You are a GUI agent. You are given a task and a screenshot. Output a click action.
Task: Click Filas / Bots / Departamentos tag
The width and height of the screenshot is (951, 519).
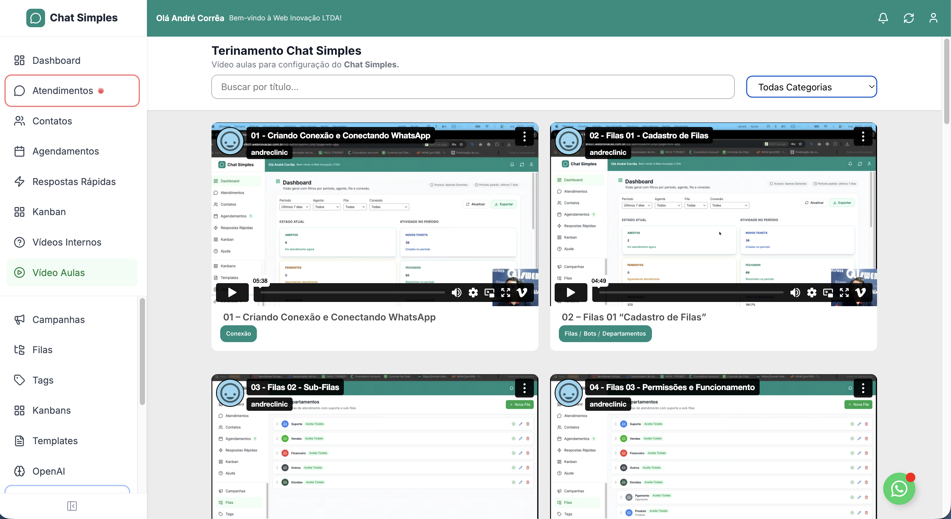coord(605,333)
